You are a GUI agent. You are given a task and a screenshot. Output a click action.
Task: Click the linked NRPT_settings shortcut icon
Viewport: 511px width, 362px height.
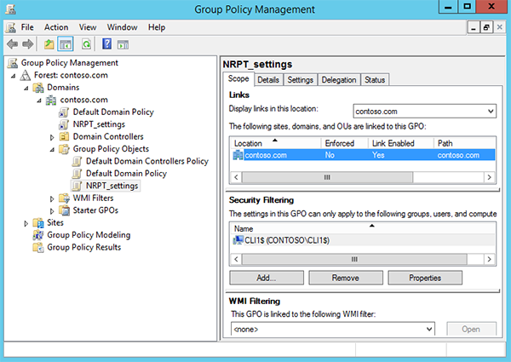pyautogui.click(x=64, y=125)
